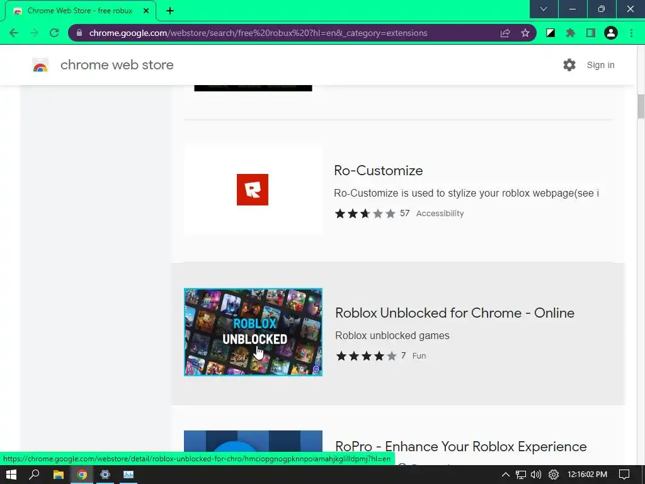
Task: Click the 57 ratings count for Ro-Customize
Action: tap(405, 213)
